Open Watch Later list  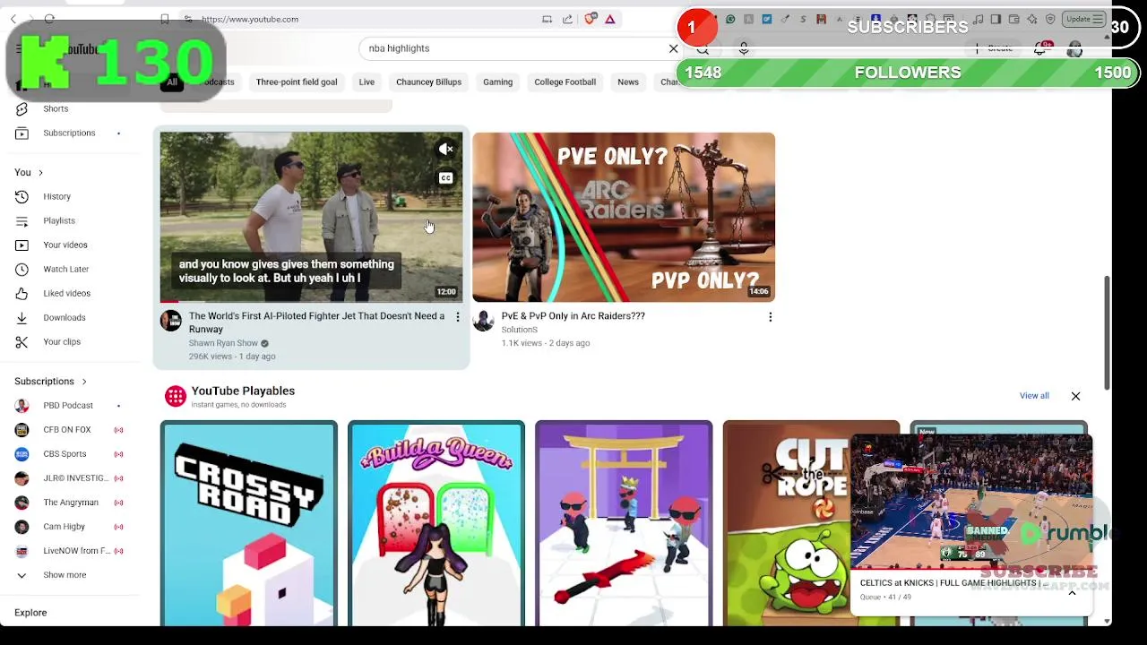[65, 269]
